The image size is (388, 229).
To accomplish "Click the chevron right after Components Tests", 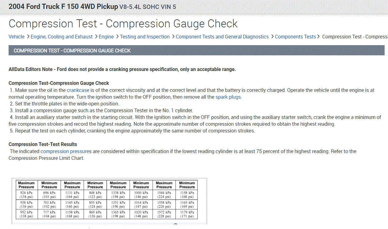I will point(318,37).
